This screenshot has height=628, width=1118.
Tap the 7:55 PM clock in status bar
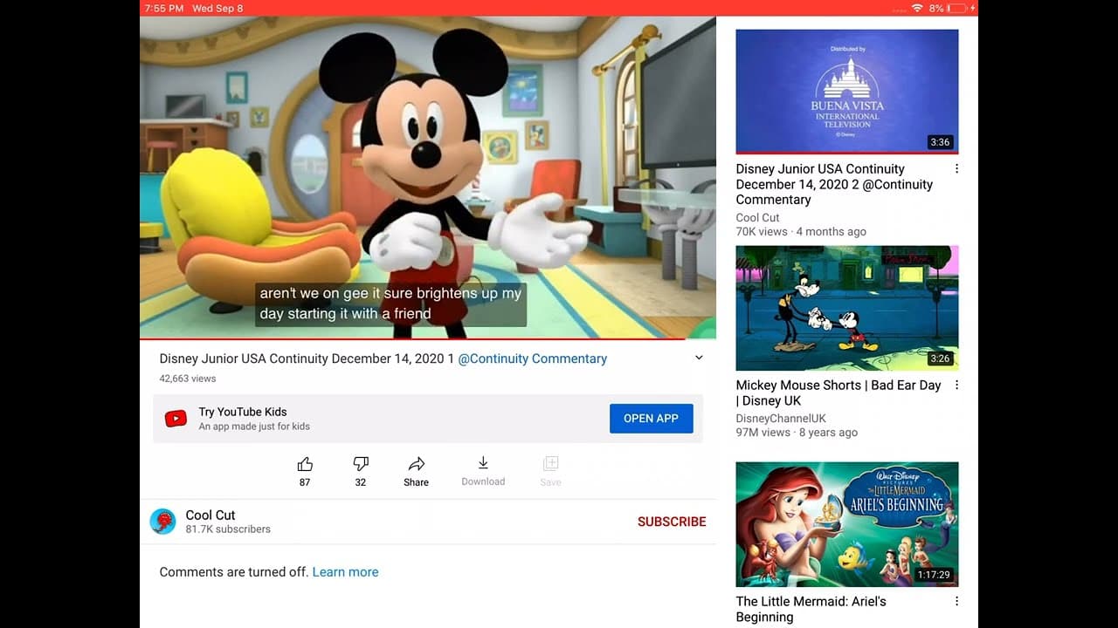(x=164, y=8)
